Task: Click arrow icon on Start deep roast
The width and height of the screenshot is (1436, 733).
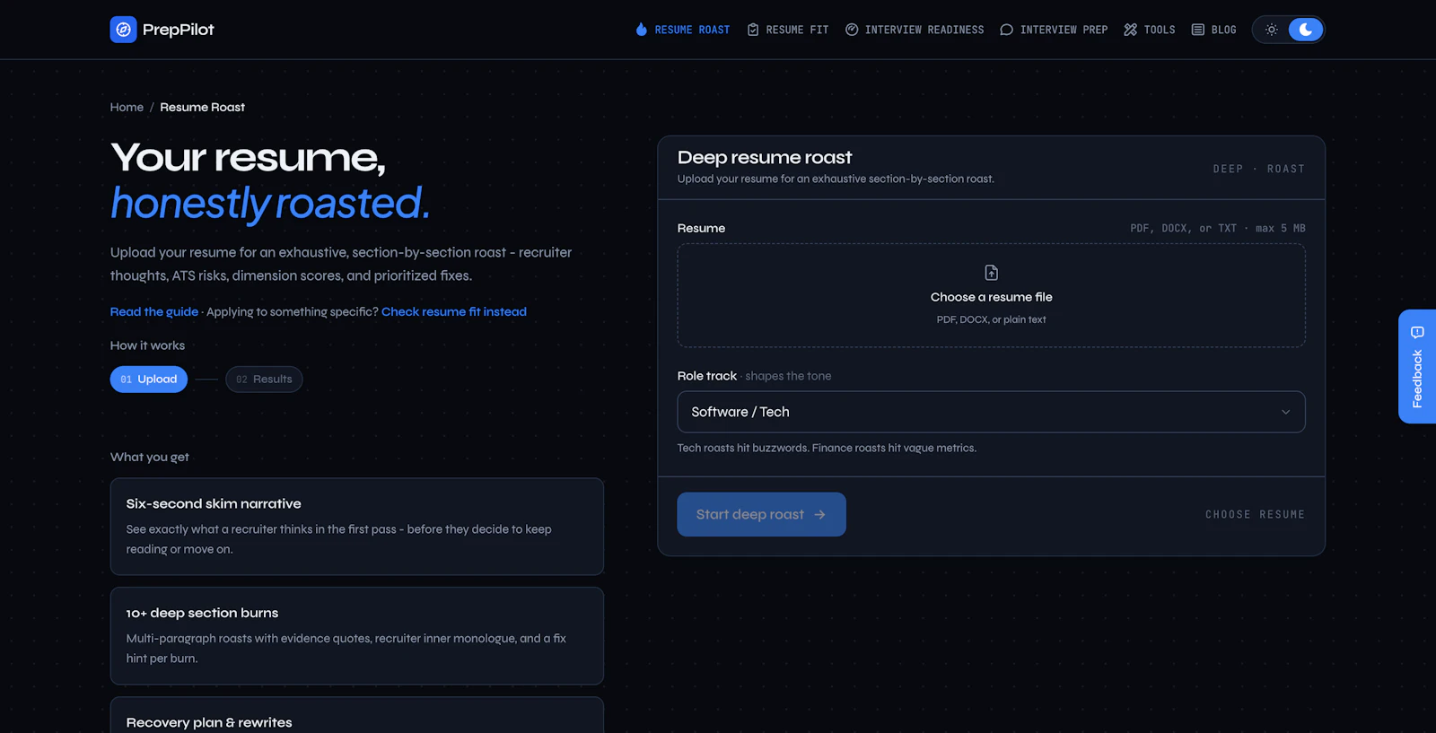Action: pos(819,515)
